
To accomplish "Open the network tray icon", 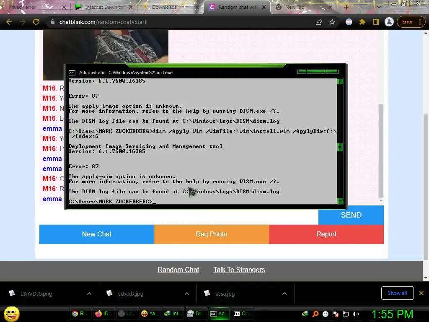I will click(x=346, y=314).
